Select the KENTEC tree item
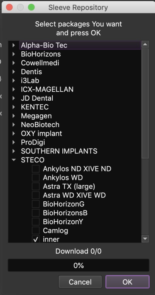 point(35,107)
